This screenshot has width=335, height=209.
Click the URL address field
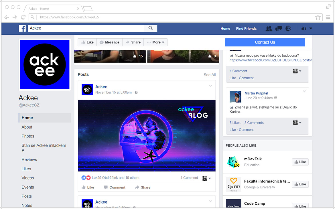[175, 17]
